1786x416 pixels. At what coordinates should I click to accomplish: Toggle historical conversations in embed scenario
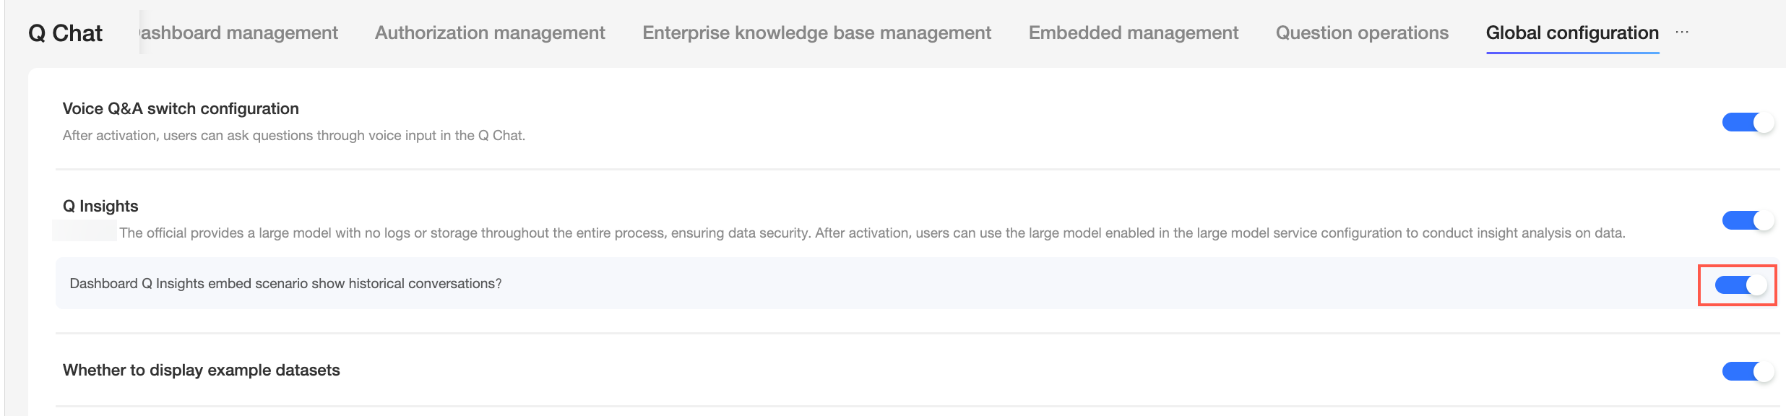click(1740, 285)
